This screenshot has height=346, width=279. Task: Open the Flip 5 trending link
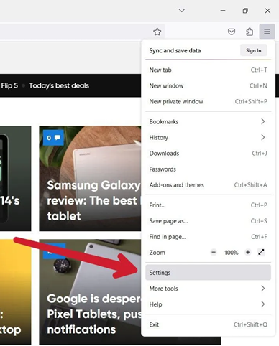tap(9, 85)
